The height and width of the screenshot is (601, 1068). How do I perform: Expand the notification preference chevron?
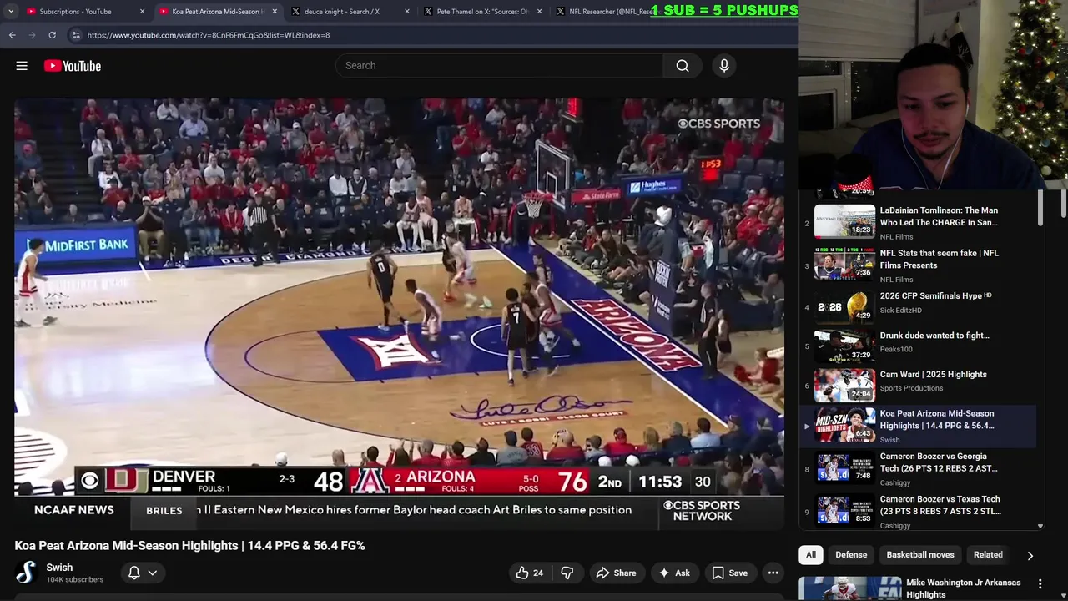pos(153,573)
